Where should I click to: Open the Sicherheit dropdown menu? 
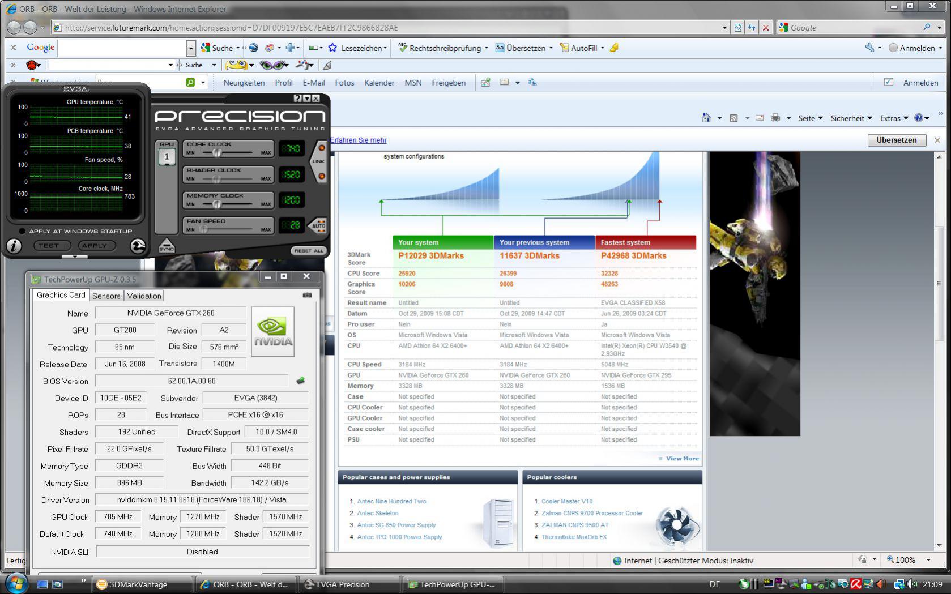851,118
